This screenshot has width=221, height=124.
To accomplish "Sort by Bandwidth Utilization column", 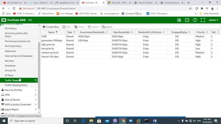I will [152, 32].
